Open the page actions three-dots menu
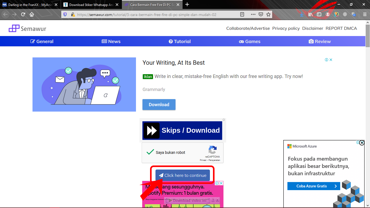The width and height of the screenshot is (370, 208). [253, 14]
